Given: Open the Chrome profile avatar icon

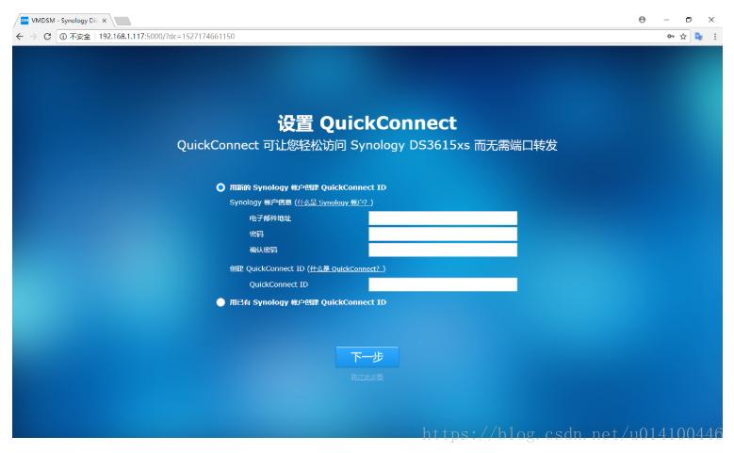Looking at the screenshot, I should coord(642,20).
